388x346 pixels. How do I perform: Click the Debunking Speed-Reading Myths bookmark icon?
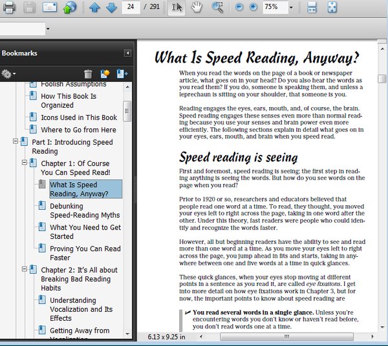[42, 205]
